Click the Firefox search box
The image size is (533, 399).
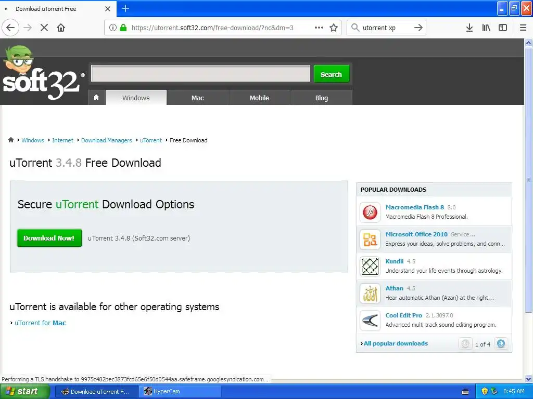[386, 28]
